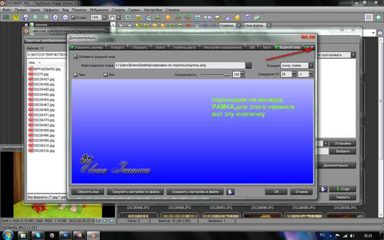384x240 pixels.
Task: Click the Установки button in batch window
Action: click(x=343, y=143)
